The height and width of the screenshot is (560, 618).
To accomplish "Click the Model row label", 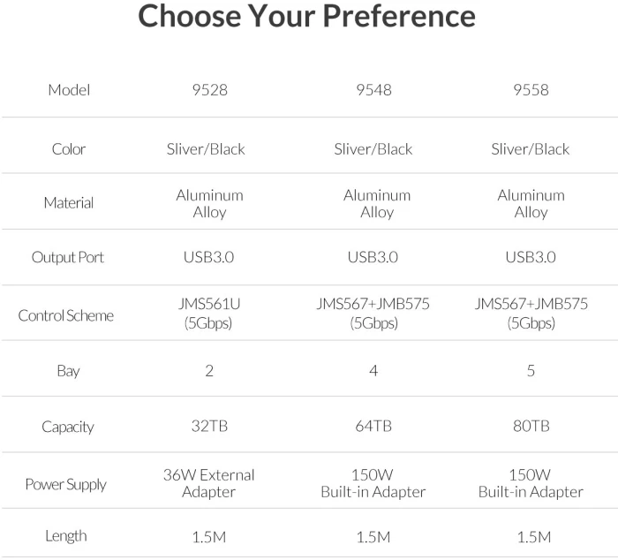I will point(69,90).
